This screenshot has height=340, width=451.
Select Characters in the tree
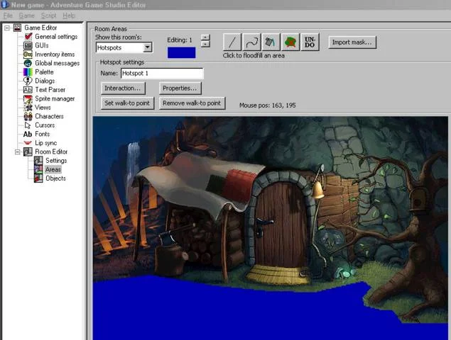pyautogui.click(x=49, y=116)
